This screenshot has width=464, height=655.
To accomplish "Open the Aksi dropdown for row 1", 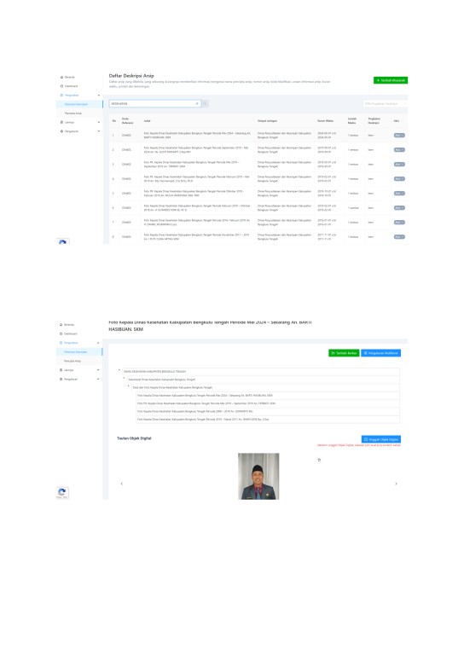I will click(399, 136).
